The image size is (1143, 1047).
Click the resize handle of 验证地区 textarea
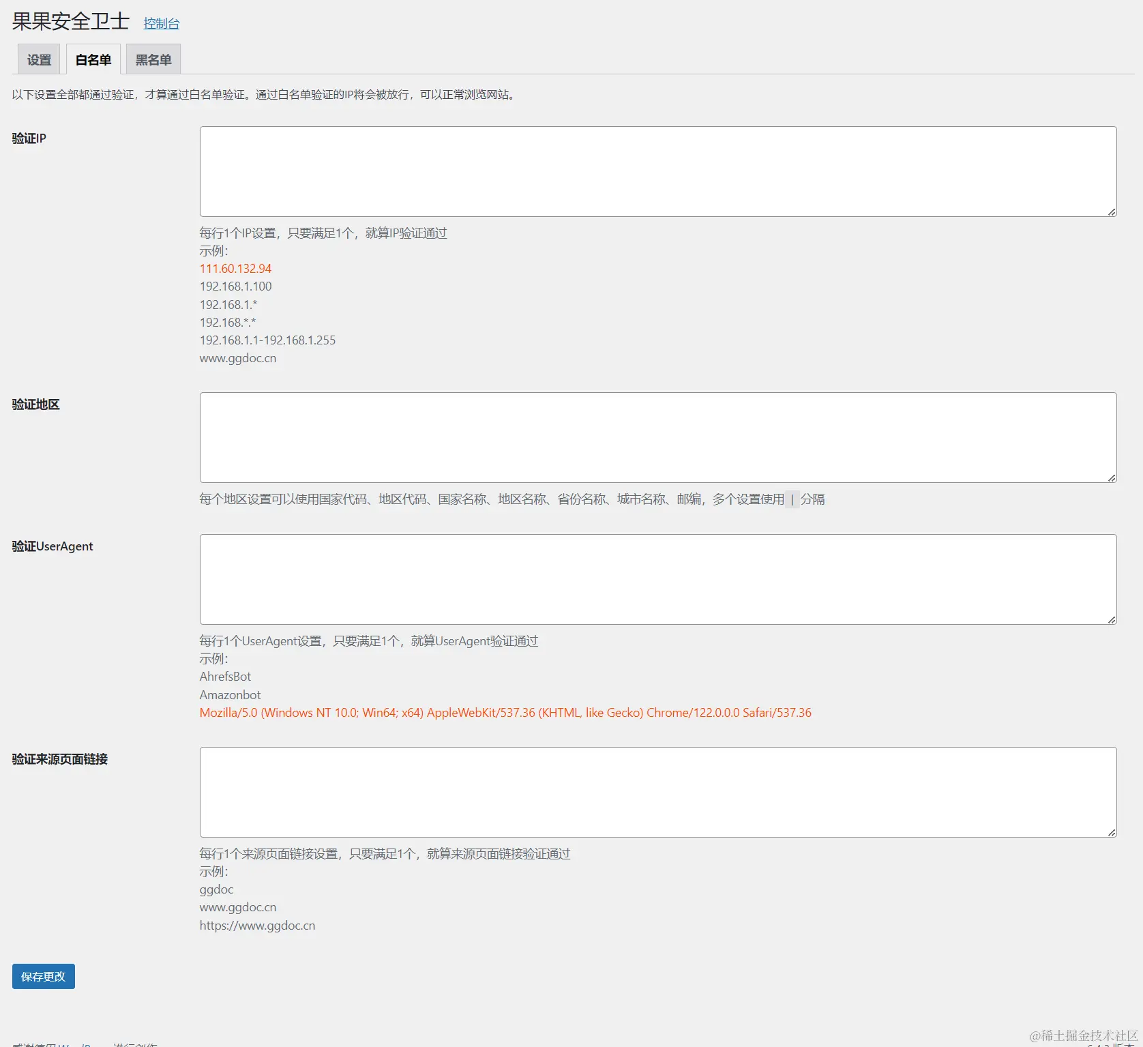[1112, 478]
